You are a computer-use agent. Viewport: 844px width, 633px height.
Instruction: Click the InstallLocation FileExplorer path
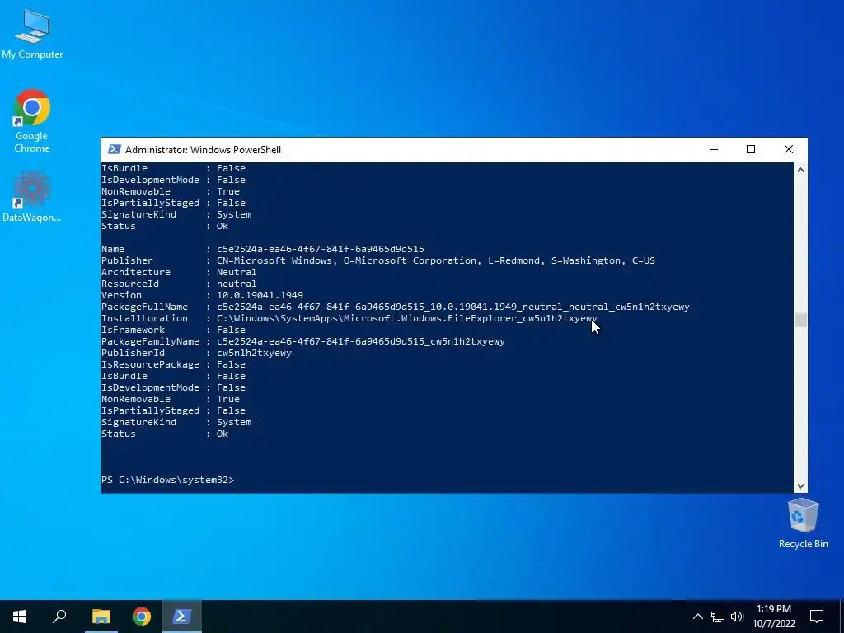click(407, 318)
